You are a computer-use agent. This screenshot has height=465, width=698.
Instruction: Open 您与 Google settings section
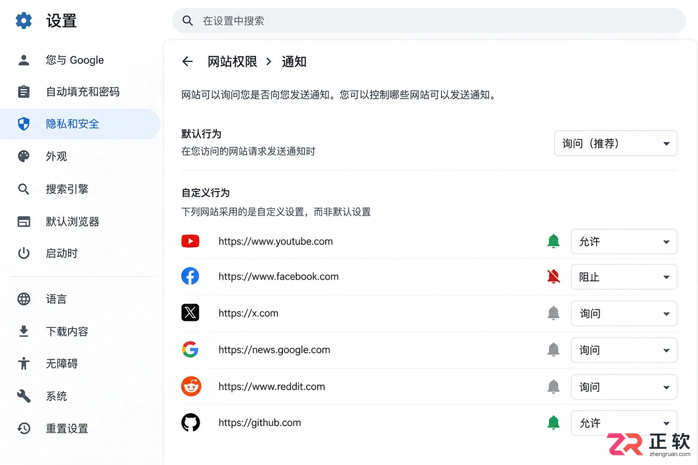coord(80,60)
